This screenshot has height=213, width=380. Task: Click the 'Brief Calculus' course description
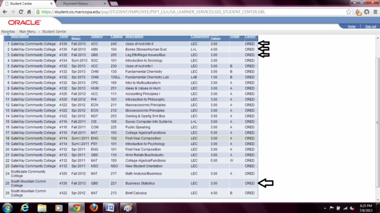click(x=136, y=193)
